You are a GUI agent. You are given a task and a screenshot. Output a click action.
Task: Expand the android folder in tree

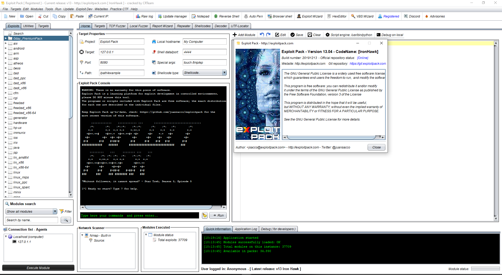point(6,48)
